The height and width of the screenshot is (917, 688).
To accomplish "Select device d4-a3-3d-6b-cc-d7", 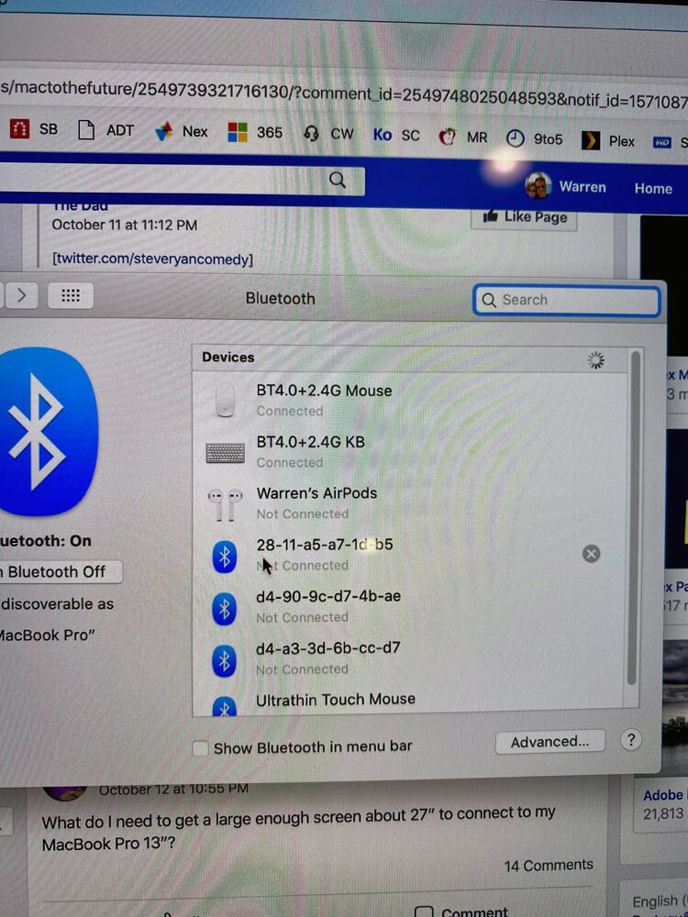I will [x=409, y=658].
